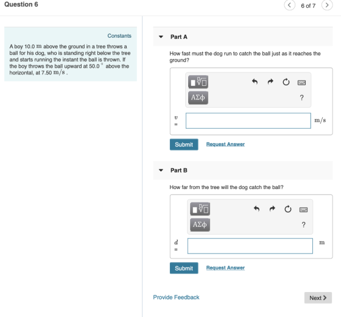Screen dimensions: 341x317
Task: Open Greek symbols palette in Part B
Action: [200, 225]
